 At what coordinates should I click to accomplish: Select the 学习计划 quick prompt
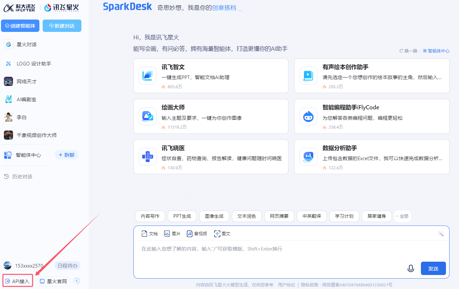pyautogui.click(x=344, y=216)
